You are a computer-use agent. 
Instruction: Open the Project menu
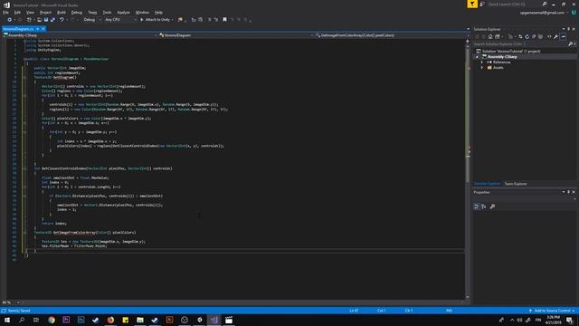click(x=45, y=12)
